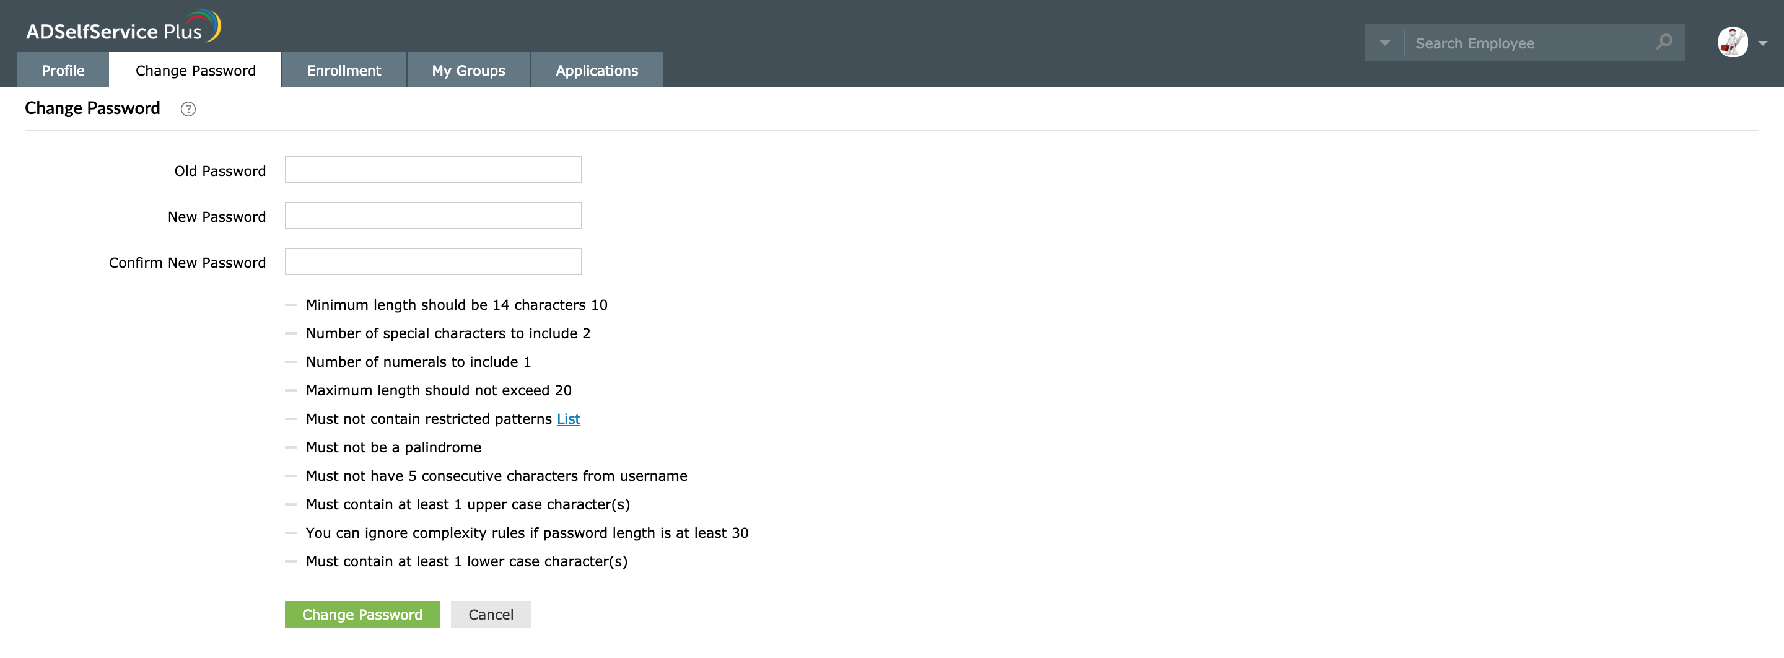Click the search magnifier icon
Image resolution: width=1784 pixels, height=658 pixels.
click(1663, 42)
